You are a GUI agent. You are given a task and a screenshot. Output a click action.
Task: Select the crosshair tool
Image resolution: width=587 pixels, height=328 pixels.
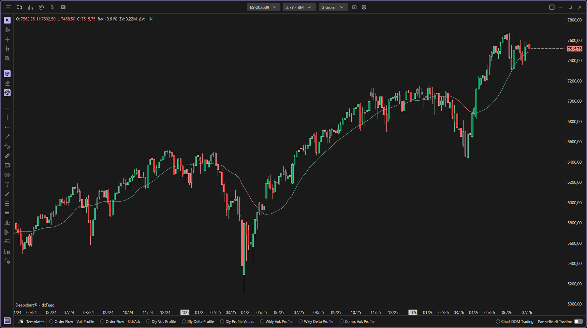pyautogui.click(x=7, y=39)
